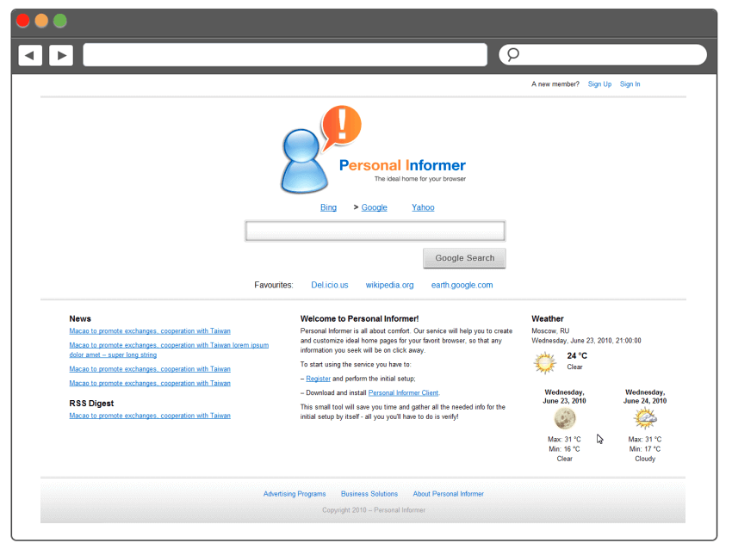Open the wikipedia.org favourite
Viewport: 732px width, 549px height.
tap(389, 285)
